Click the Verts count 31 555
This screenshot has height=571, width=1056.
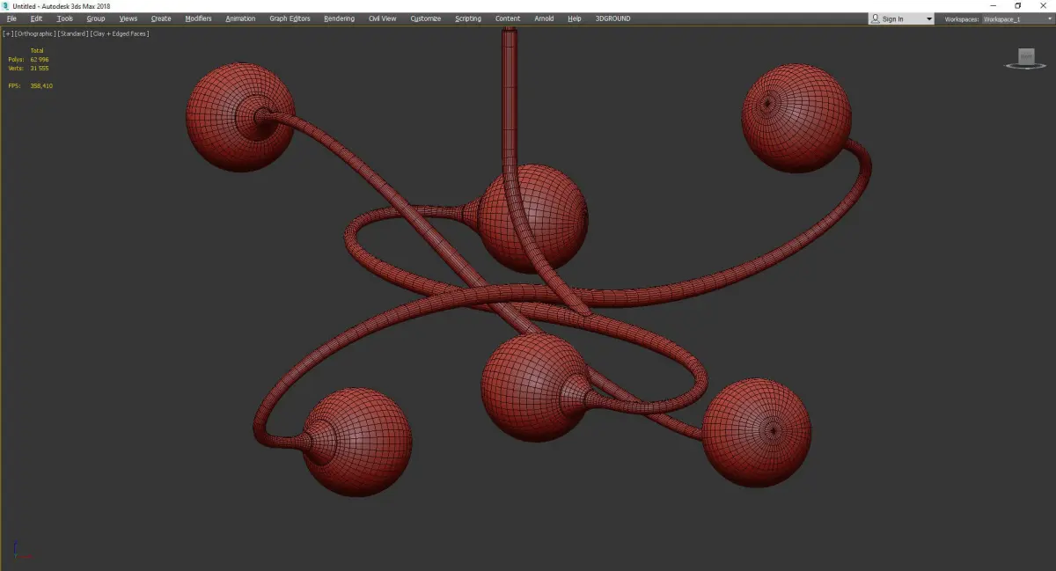39,68
